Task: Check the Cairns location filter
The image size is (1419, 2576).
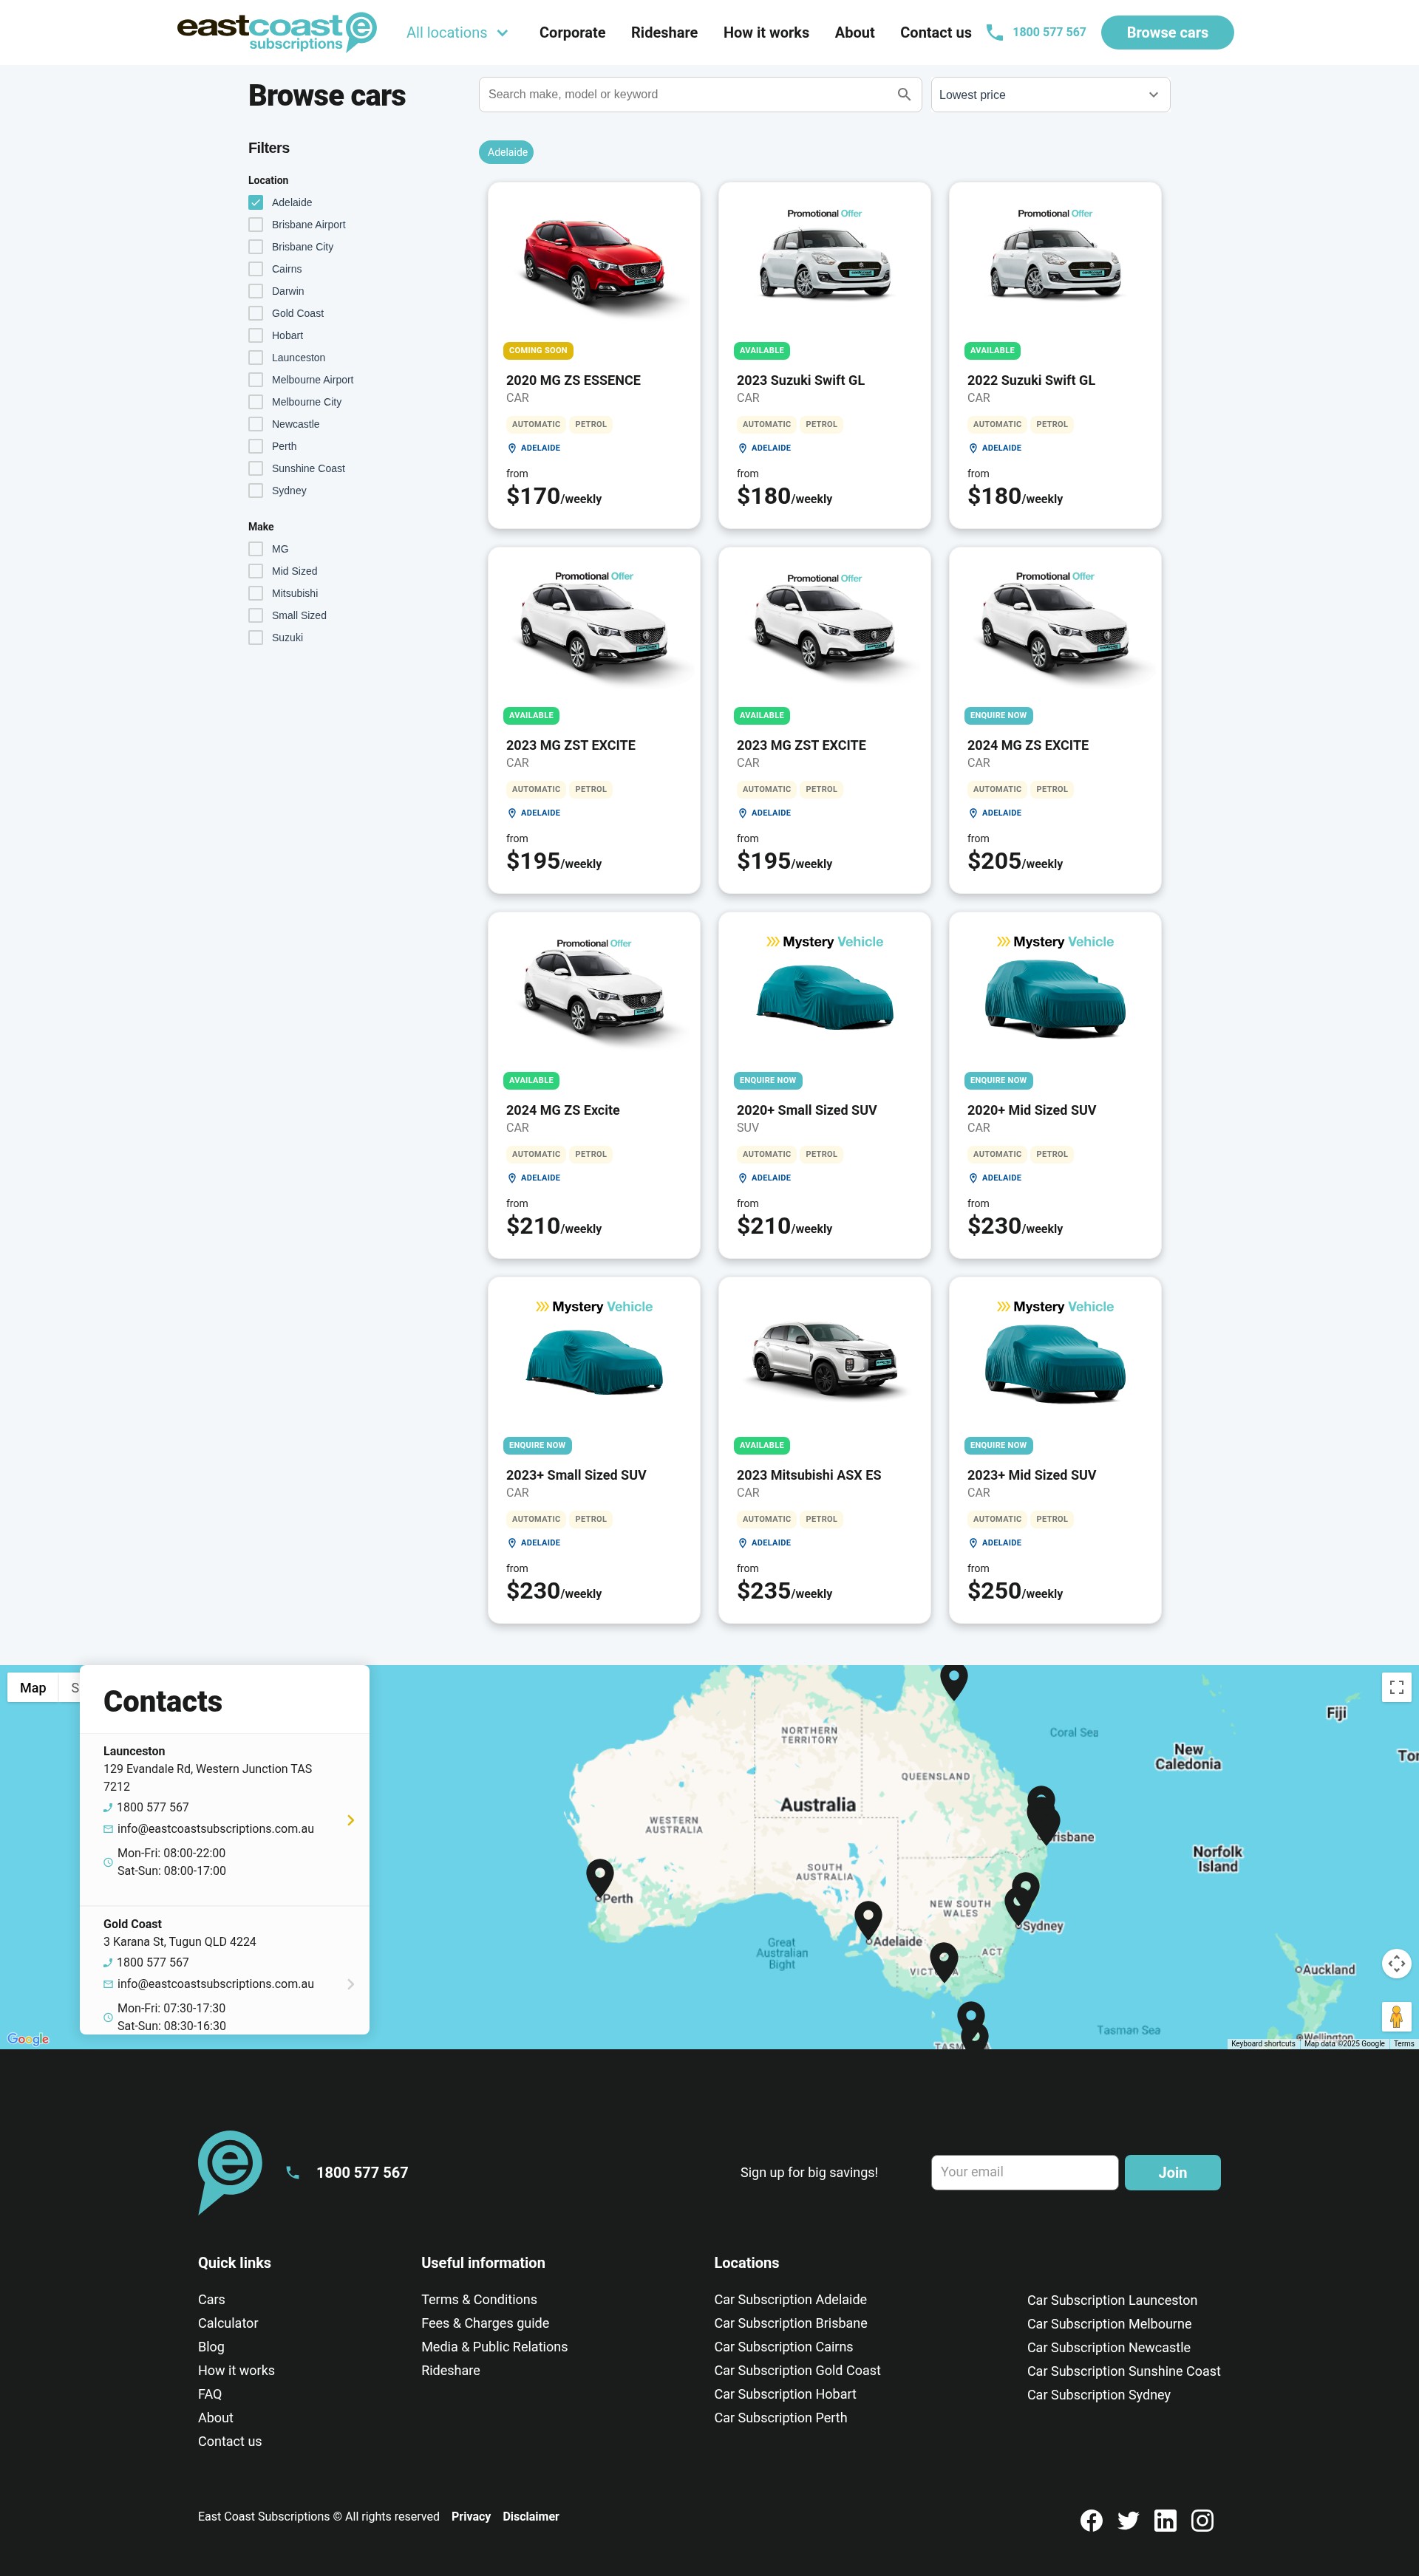Action: [x=255, y=269]
